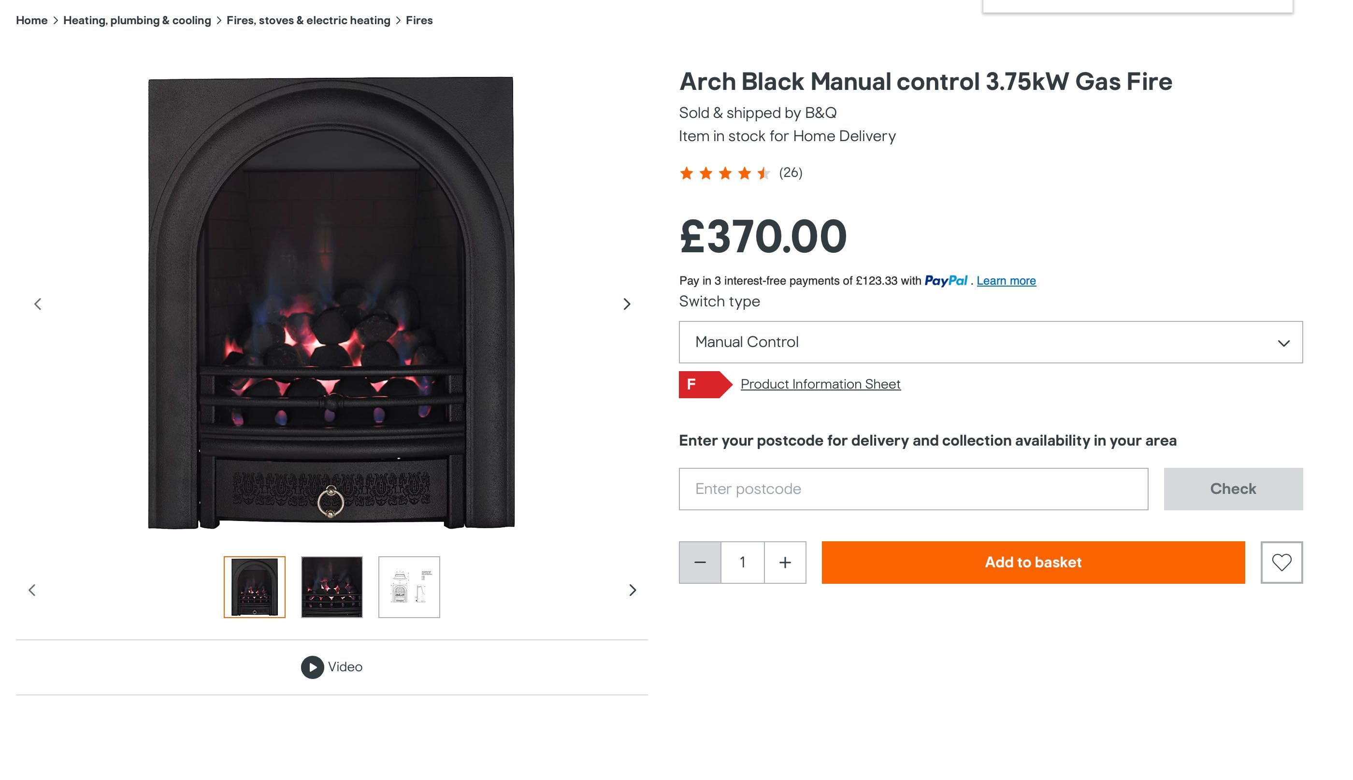Image resolution: width=1353 pixels, height=780 pixels.
Task: Open the Product Information Sheet
Action: coord(820,384)
